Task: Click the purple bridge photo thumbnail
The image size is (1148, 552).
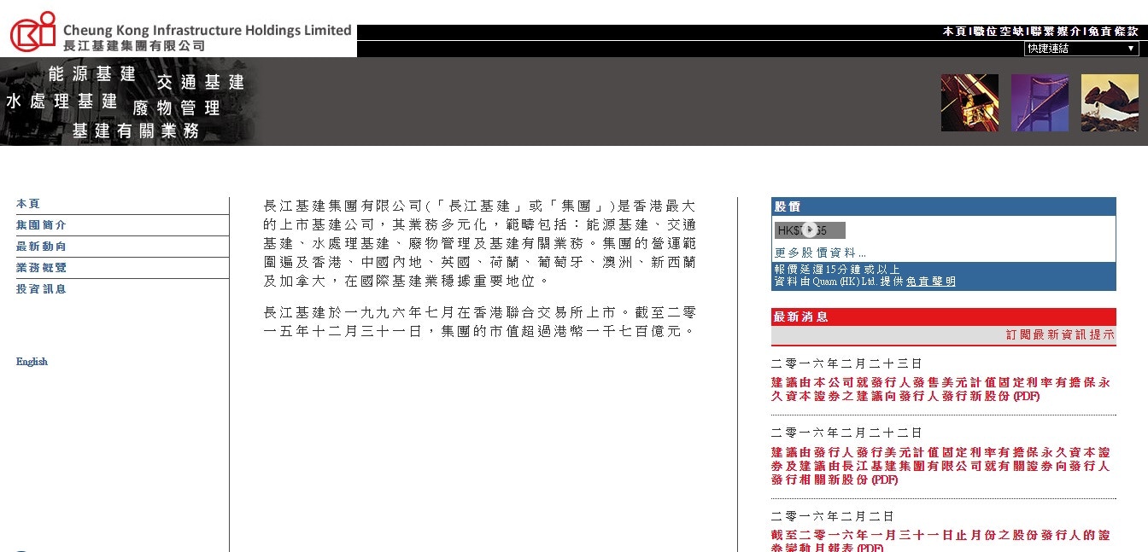Action: [x=1040, y=102]
